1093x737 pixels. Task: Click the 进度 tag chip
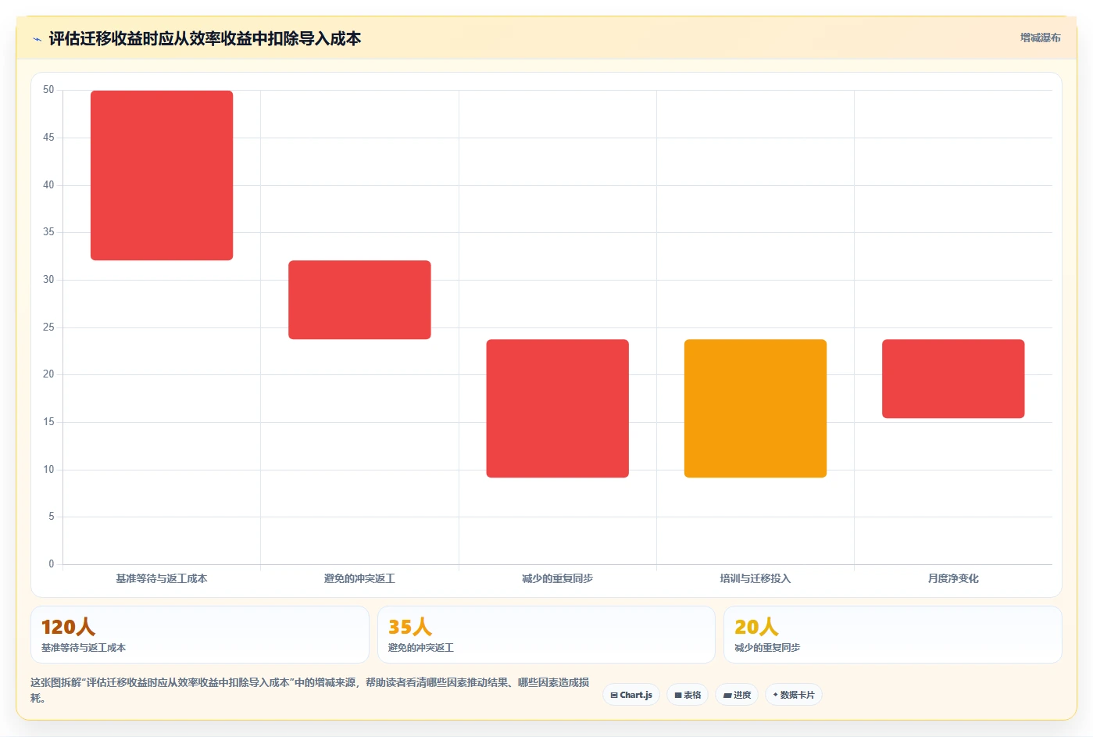point(737,695)
